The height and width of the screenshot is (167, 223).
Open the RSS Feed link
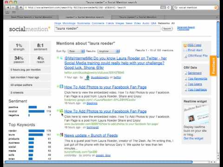click(x=194, y=45)
